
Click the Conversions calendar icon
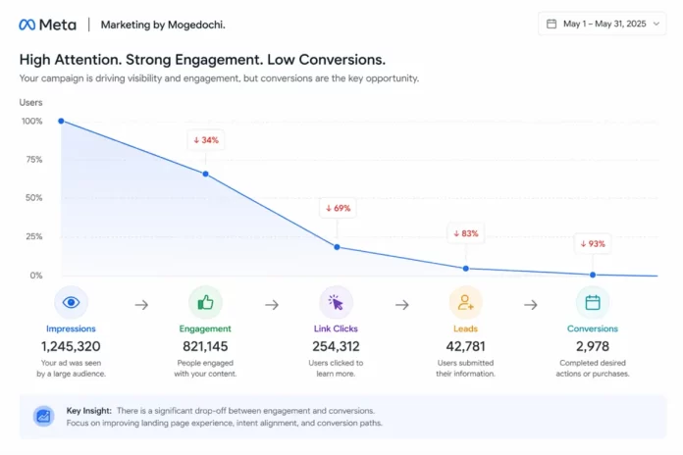tap(592, 303)
